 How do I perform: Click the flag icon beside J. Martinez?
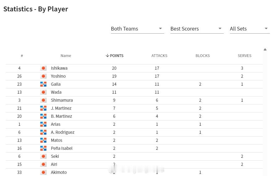43,108
